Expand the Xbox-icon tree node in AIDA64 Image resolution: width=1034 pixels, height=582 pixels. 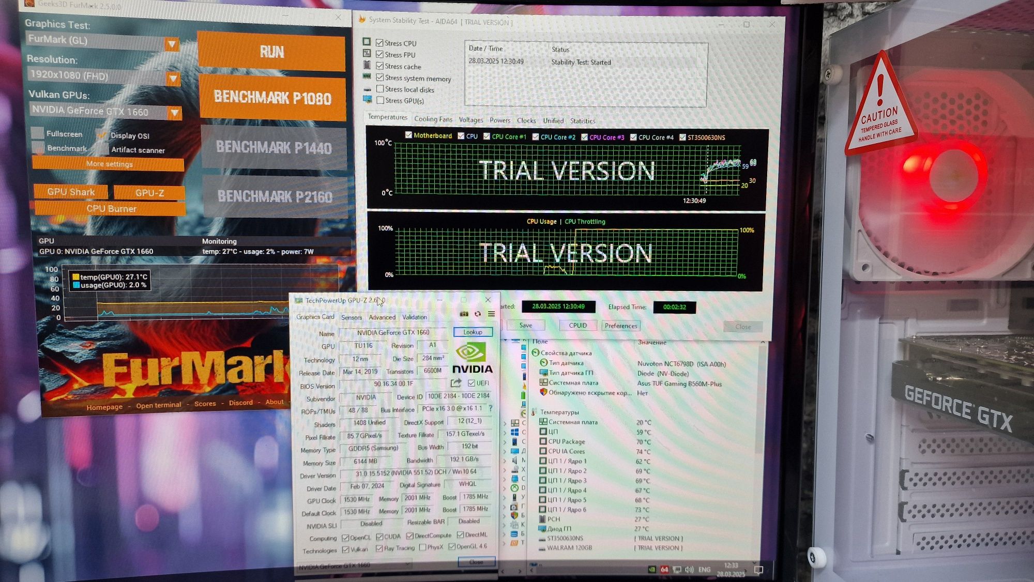505,488
